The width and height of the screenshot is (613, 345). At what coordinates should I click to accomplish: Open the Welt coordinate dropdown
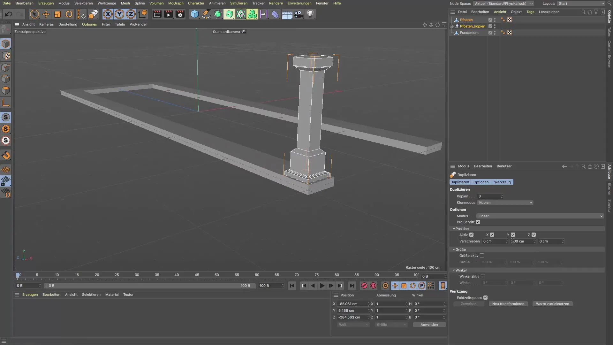click(353, 325)
